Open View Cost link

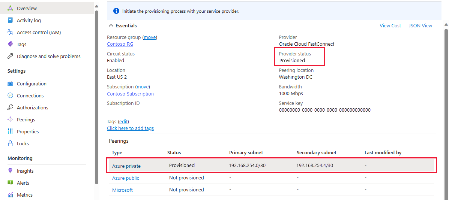click(x=390, y=26)
